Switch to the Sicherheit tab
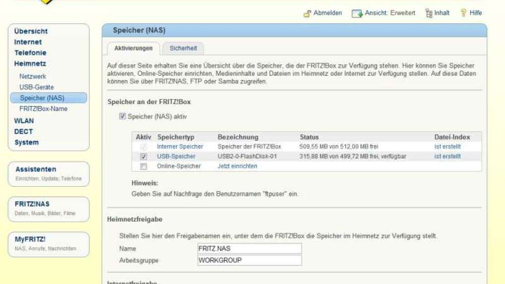The height and width of the screenshot is (284, 505). point(183,48)
